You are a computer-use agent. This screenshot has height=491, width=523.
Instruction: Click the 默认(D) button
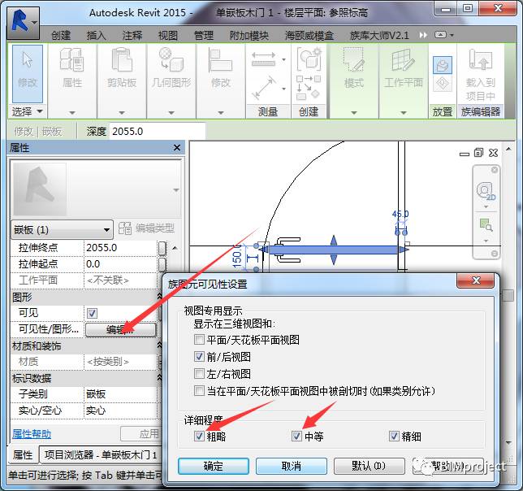[369, 466]
